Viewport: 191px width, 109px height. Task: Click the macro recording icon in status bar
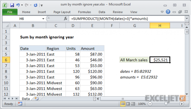(x=20, y=104)
